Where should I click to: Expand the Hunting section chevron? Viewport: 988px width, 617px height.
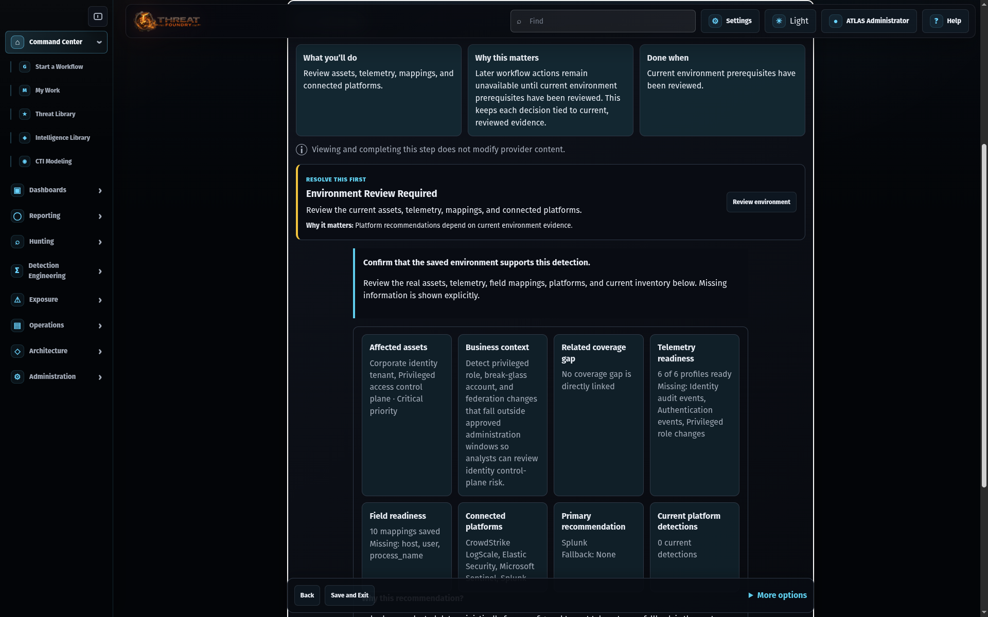(100, 242)
